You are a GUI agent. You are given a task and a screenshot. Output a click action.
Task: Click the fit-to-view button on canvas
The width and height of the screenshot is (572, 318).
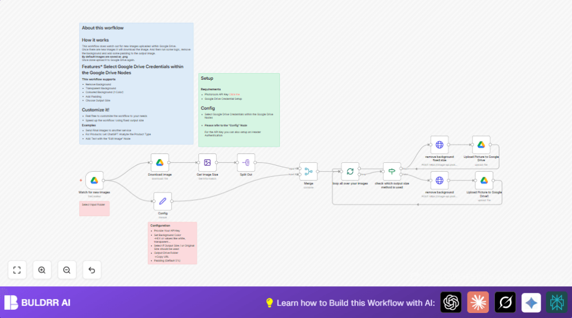17,270
